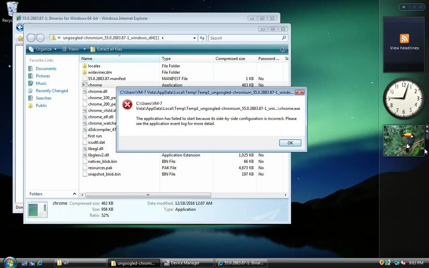
Task: Open the address bar previous locations dropdown
Action: click(x=194, y=38)
